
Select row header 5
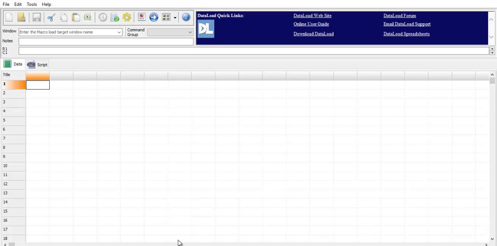pos(14,120)
